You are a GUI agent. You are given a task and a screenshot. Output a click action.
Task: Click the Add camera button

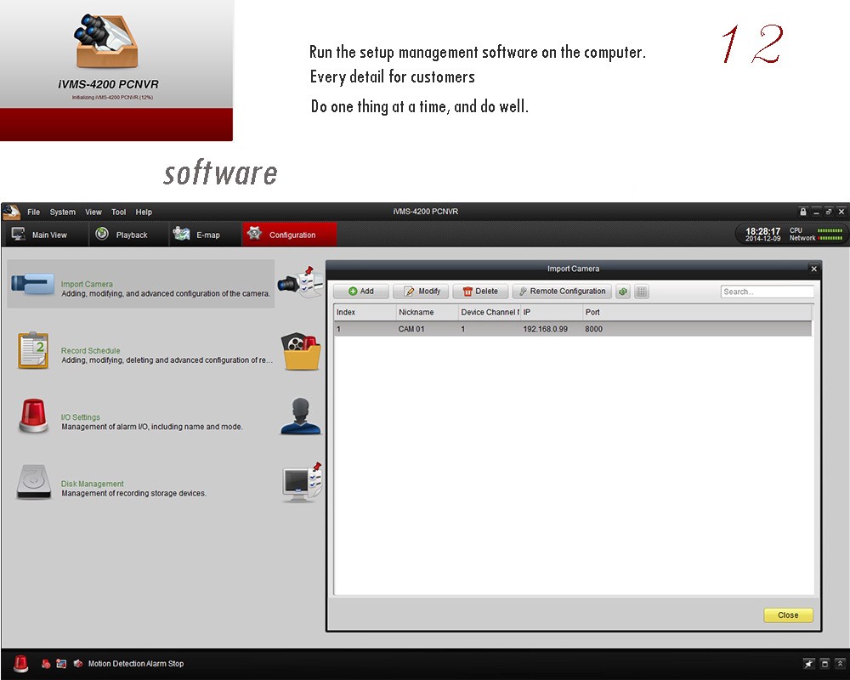pyautogui.click(x=361, y=292)
